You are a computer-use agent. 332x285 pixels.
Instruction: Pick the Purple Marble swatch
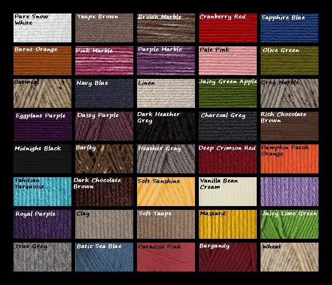coord(166,61)
